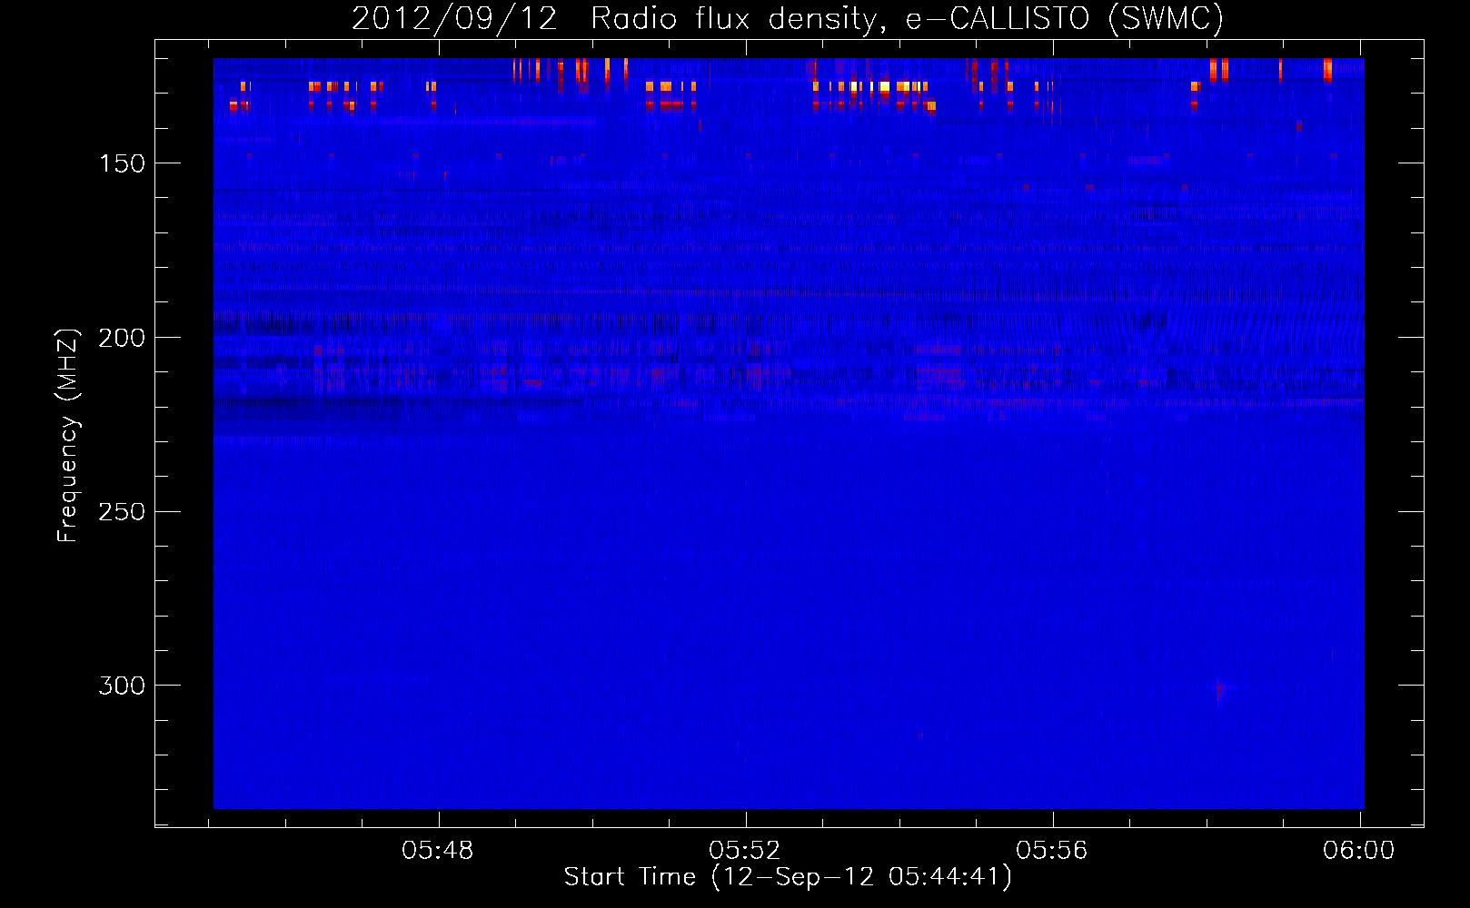Click the "Frequency (MHZ)" axis label
The height and width of the screenshot is (908, 1470).
point(68,436)
